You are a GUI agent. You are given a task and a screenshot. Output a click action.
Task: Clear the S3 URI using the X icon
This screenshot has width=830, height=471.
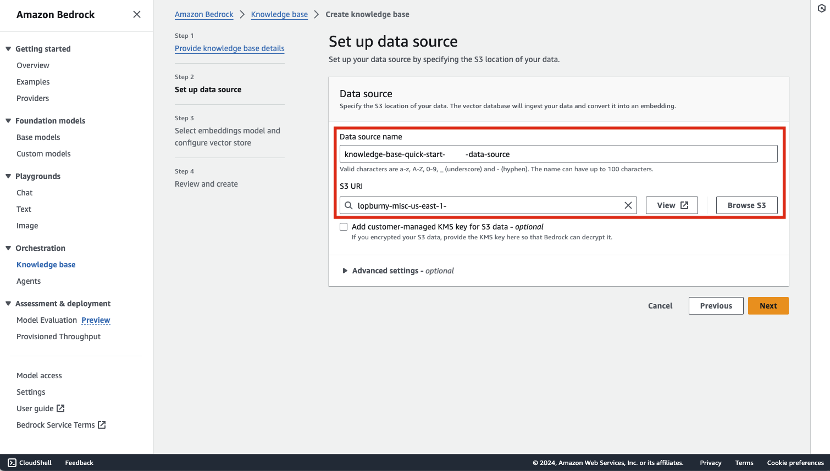point(628,205)
